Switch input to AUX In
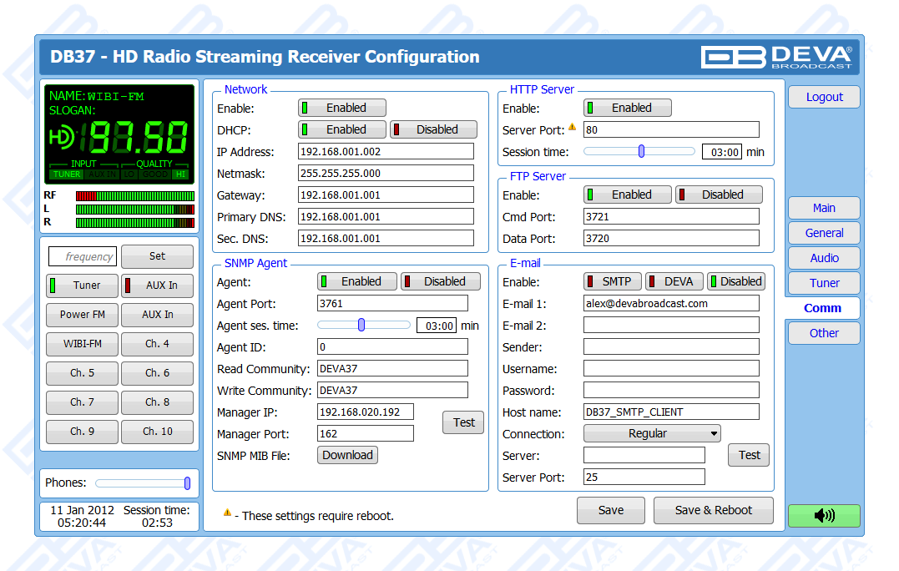The width and height of the screenshot is (899, 571). pos(157,285)
